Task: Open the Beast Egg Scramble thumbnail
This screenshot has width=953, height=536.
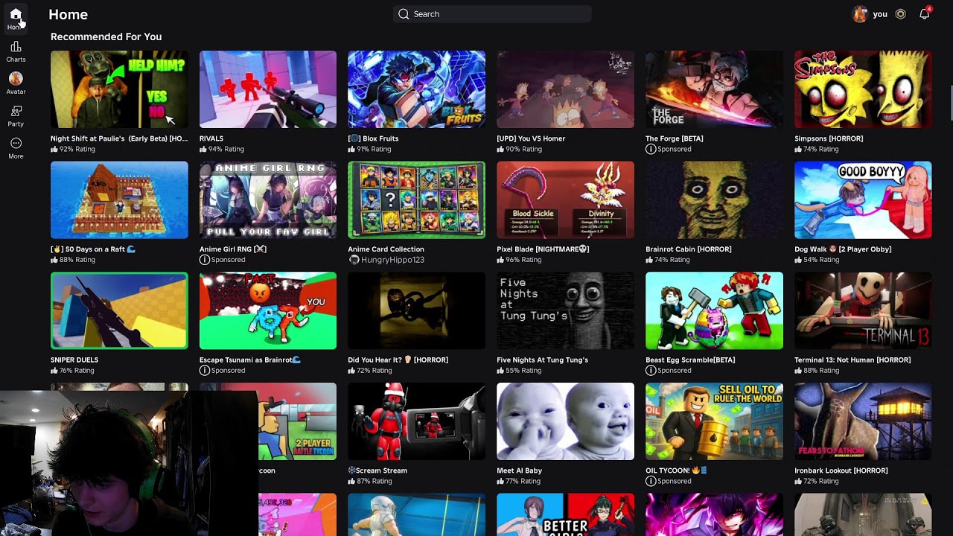Action: (x=714, y=310)
